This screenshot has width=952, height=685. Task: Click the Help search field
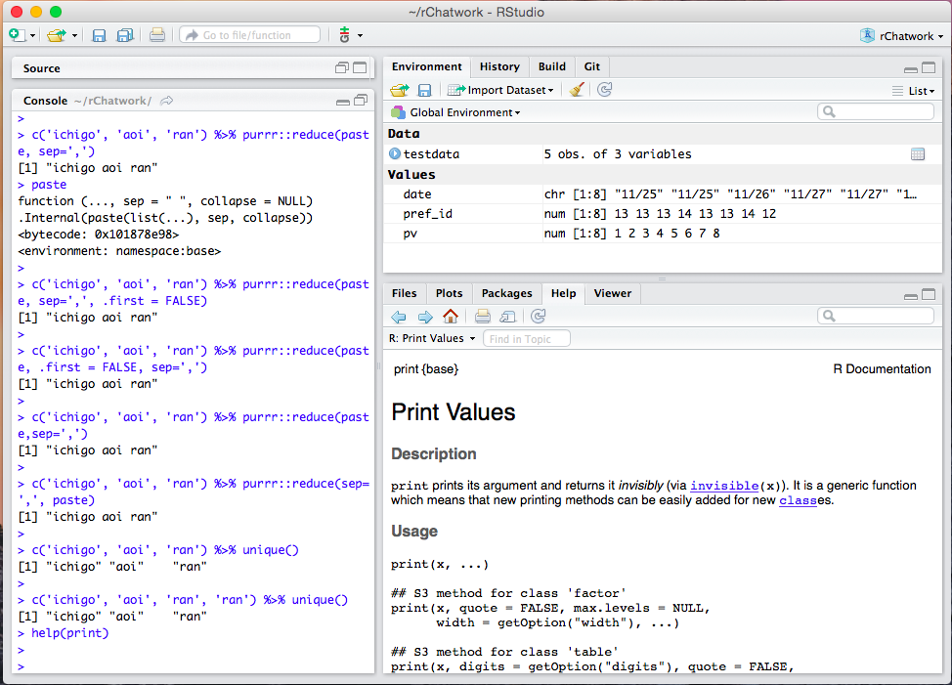[x=876, y=316]
